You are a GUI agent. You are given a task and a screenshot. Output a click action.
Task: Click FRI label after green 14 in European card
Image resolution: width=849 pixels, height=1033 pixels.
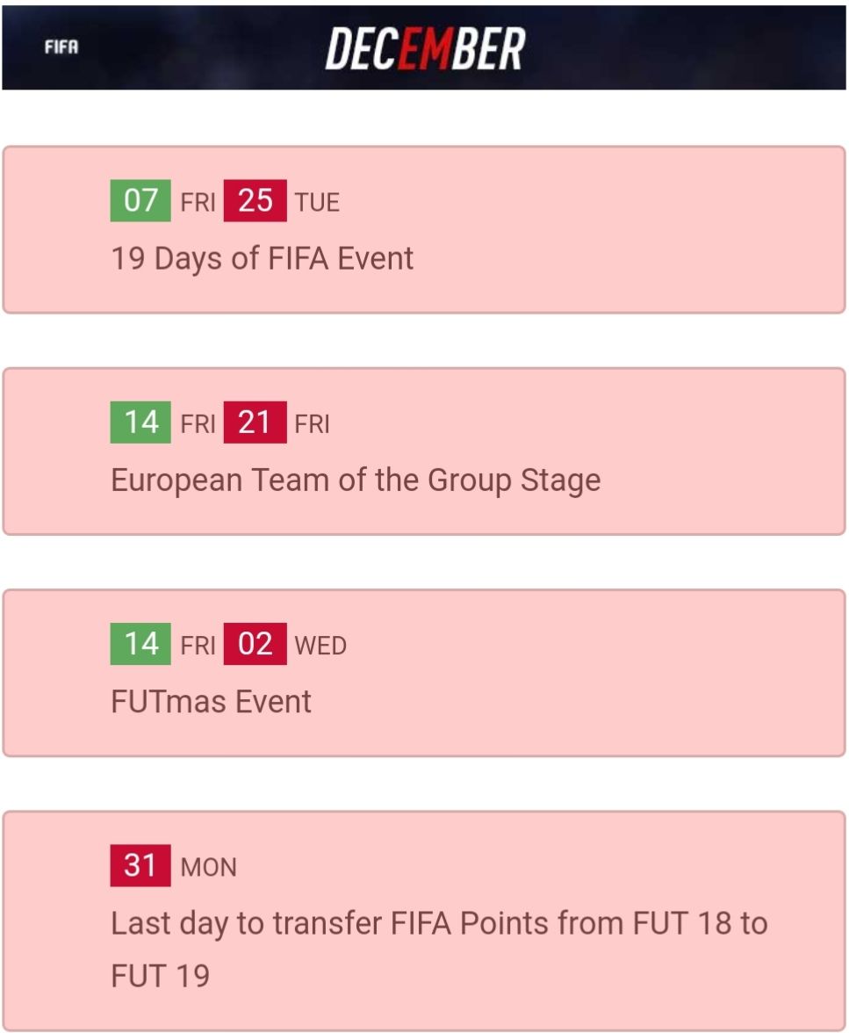pos(198,424)
